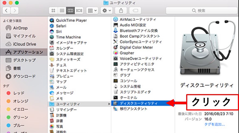The width and height of the screenshot is (239, 133).
Task: Select the カレンダー icon
Action: pyautogui.click(x=52, y=48)
